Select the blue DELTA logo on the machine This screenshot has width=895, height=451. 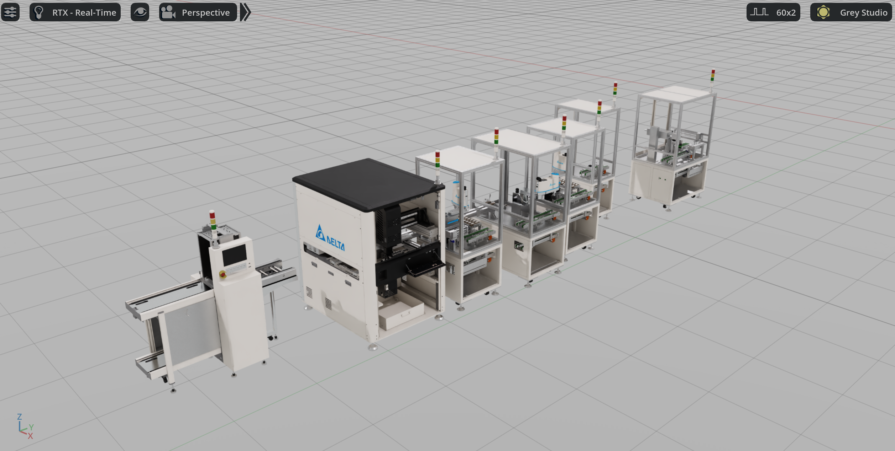[330, 239]
